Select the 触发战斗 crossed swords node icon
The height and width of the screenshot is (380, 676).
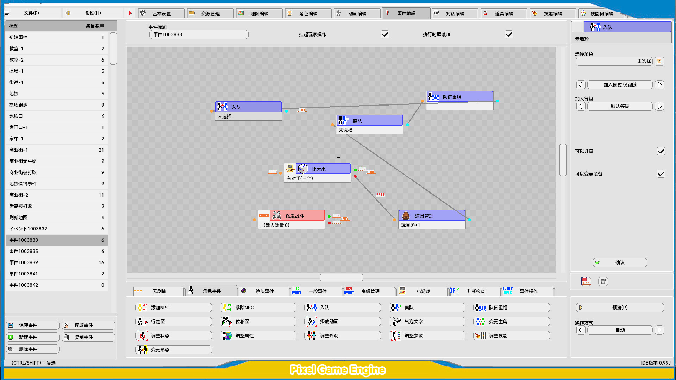[277, 216]
